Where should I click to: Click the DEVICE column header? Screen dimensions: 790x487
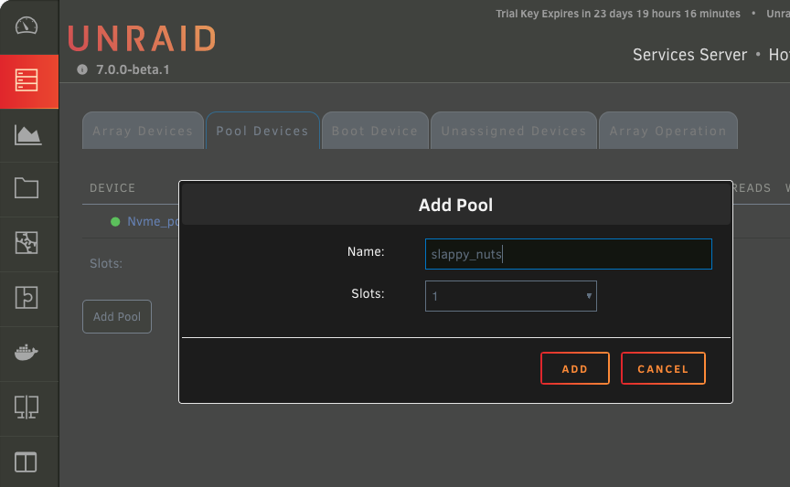[x=112, y=188]
